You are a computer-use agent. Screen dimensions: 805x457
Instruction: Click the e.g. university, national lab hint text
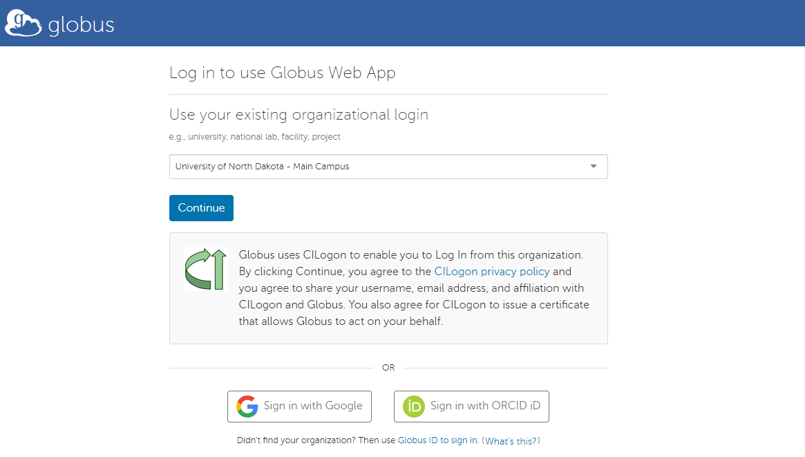point(254,137)
